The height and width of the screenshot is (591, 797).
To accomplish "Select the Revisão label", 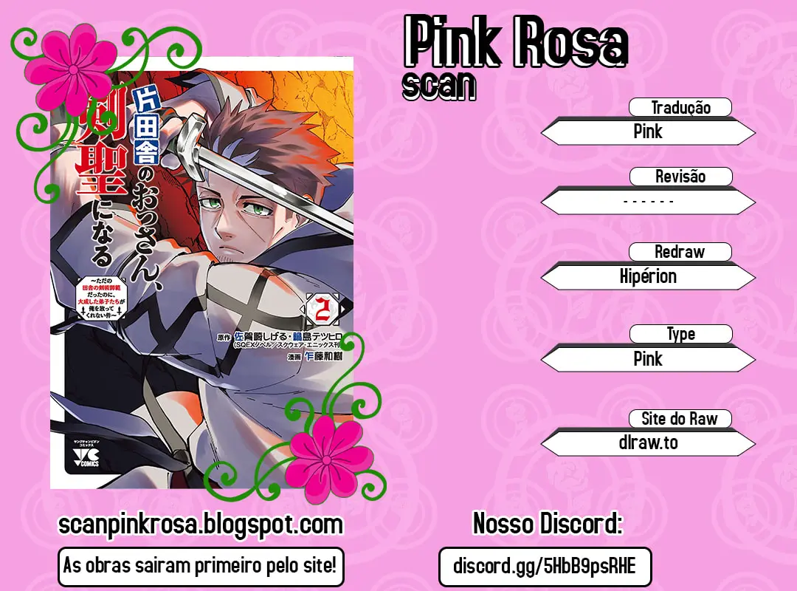I will [681, 176].
